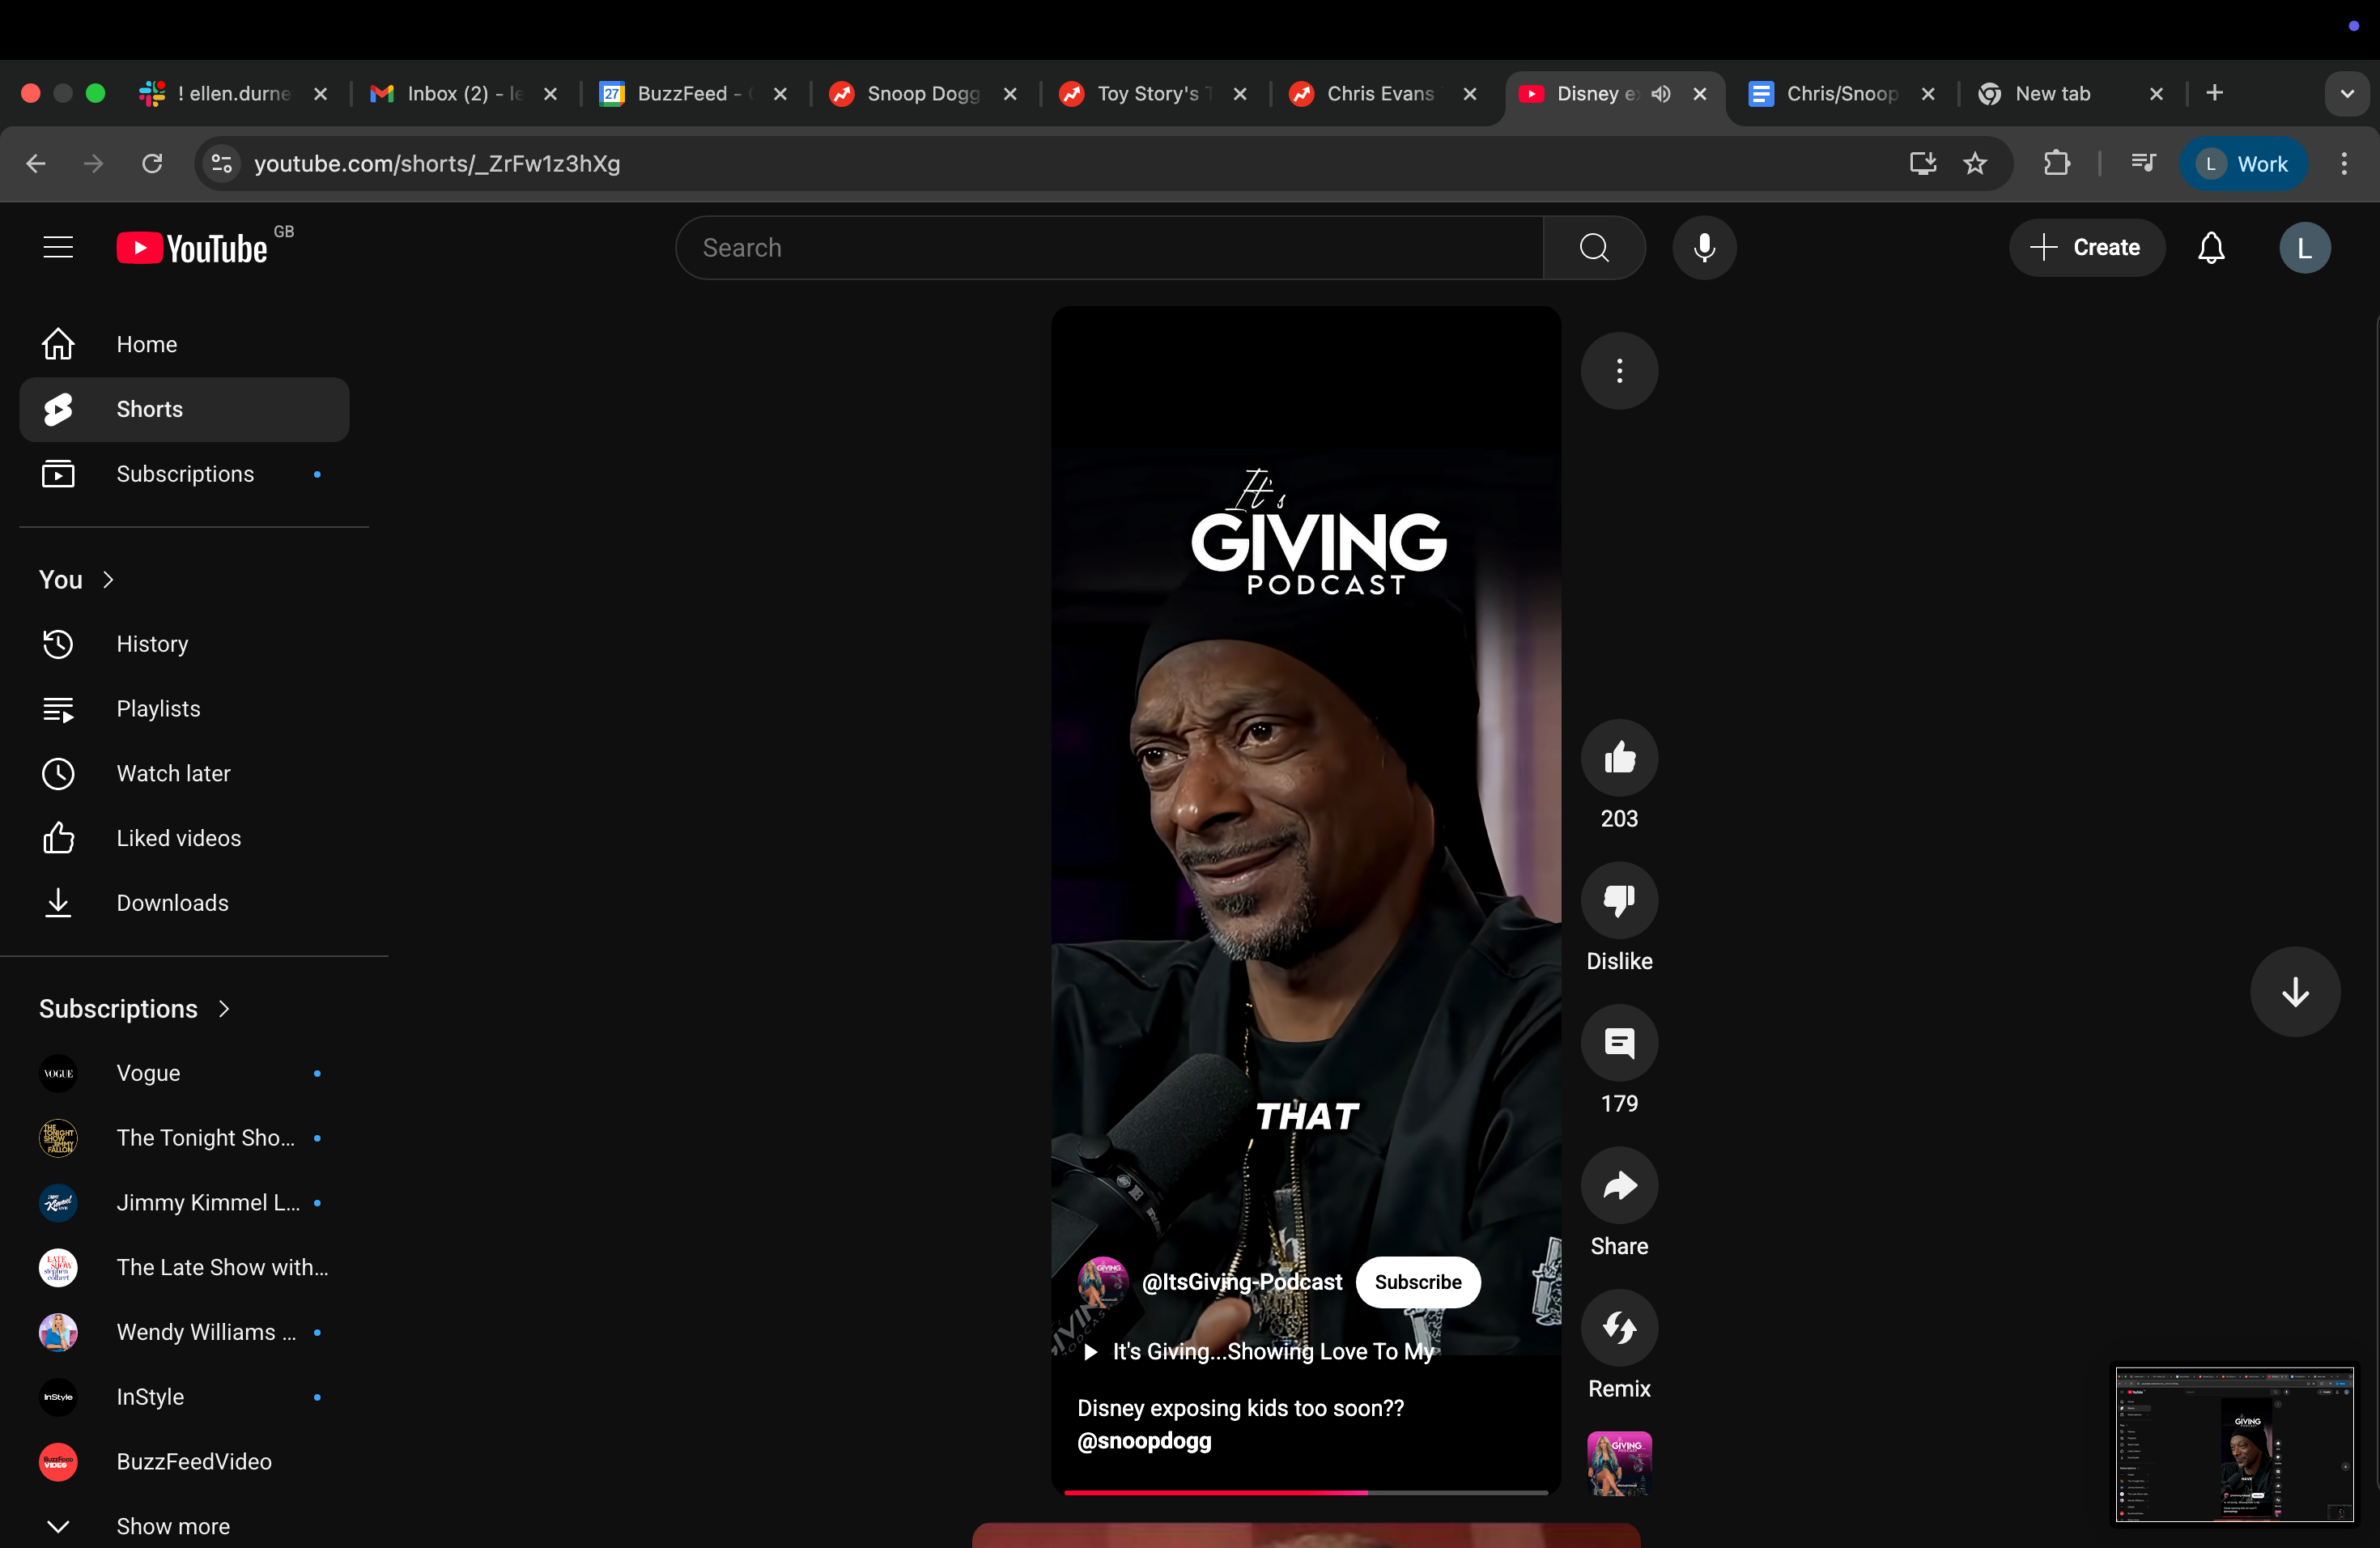Screen dimensions: 2380x1548
Task: Open YouTube notifications bell
Action: coord(2212,247)
